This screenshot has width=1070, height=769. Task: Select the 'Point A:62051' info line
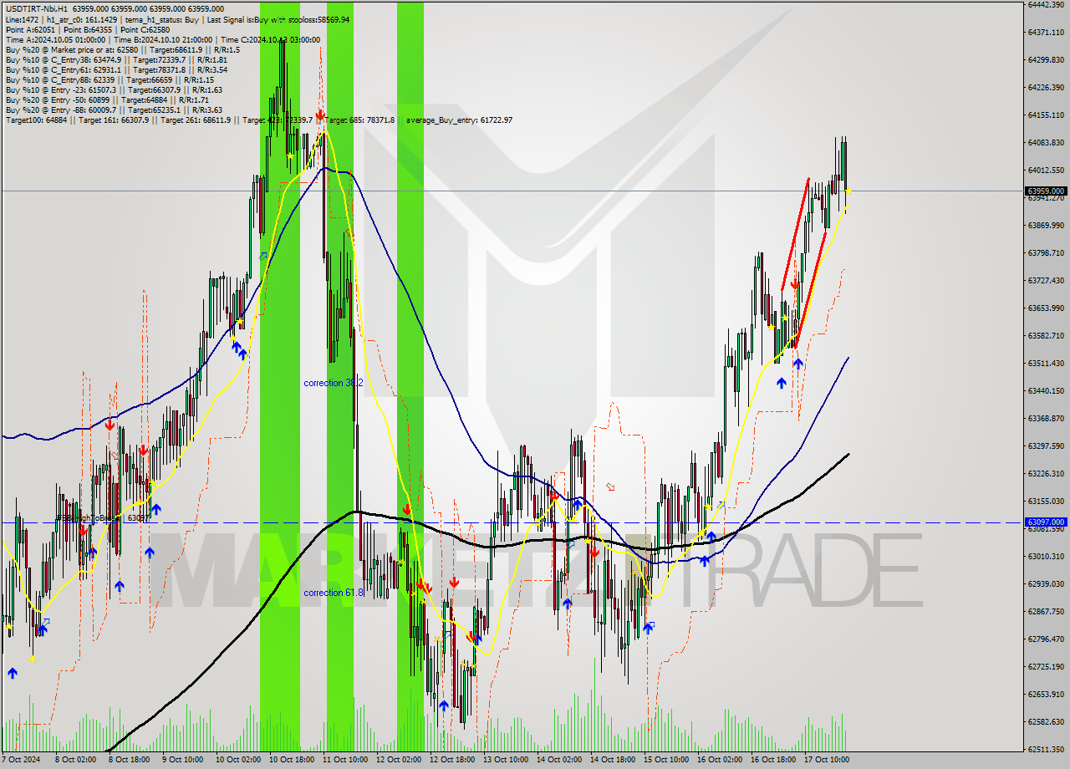(x=88, y=29)
